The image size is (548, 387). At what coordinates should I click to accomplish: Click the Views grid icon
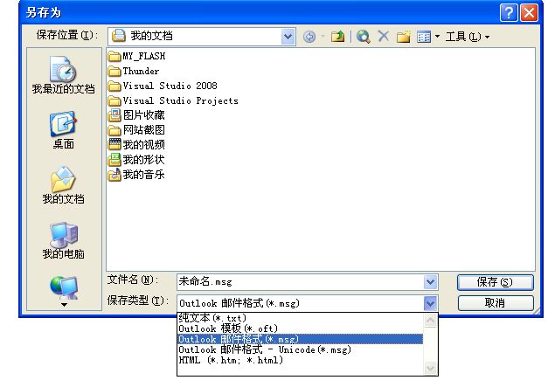point(424,37)
